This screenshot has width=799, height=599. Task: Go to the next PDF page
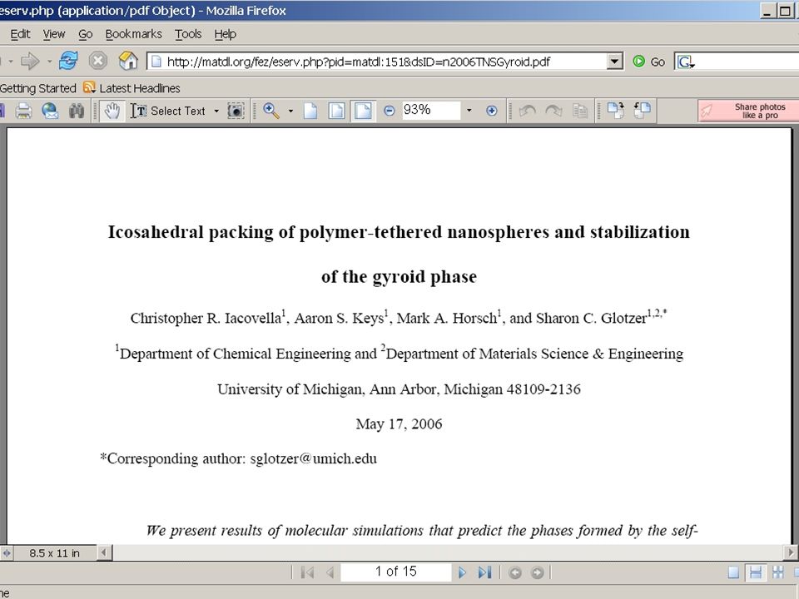462,572
